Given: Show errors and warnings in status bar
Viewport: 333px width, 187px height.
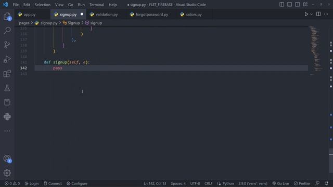Looking at the screenshot, I should click(12, 183).
